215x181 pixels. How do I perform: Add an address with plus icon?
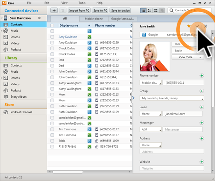[x=202, y=138]
